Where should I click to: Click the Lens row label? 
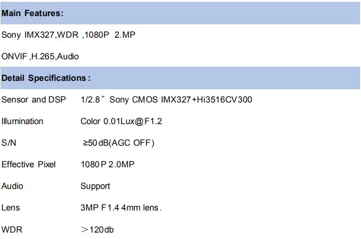click(x=11, y=208)
